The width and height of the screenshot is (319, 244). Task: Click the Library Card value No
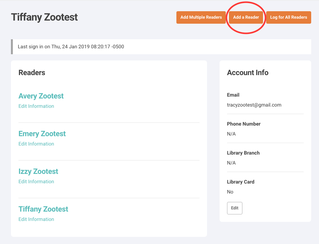(x=230, y=192)
